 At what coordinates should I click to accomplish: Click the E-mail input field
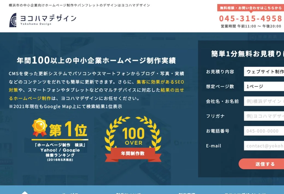(264, 145)
